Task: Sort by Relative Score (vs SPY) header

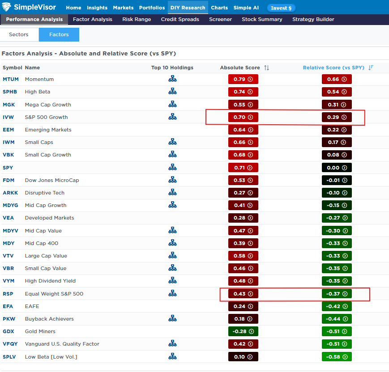Action: pos(333,68)
